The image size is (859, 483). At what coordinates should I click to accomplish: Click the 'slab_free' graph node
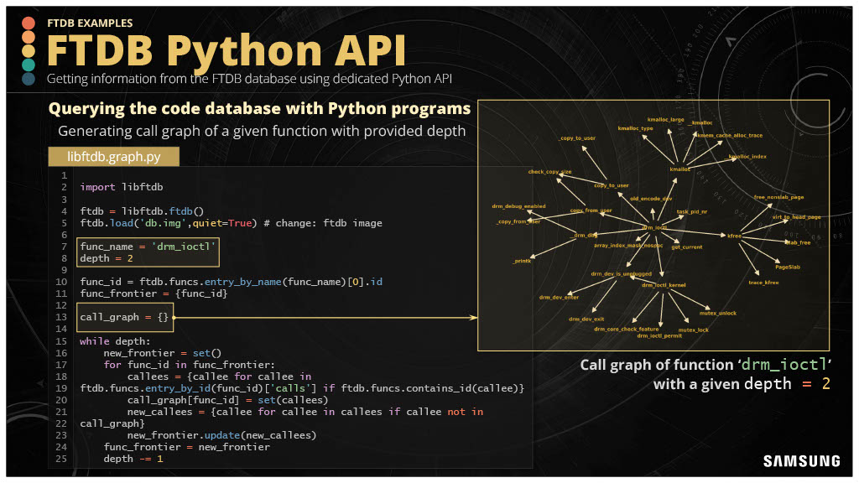[798, 242]
